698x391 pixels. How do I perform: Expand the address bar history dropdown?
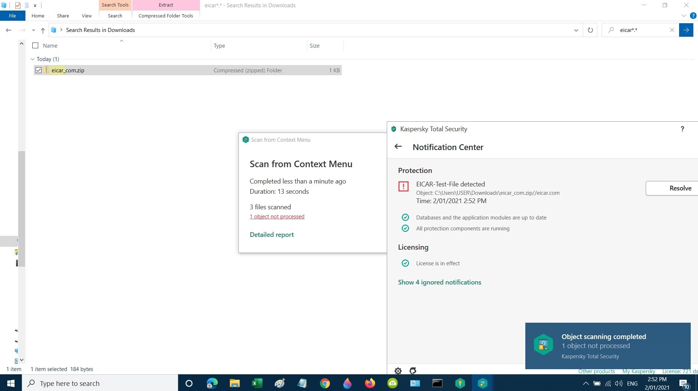click(576, 30)
